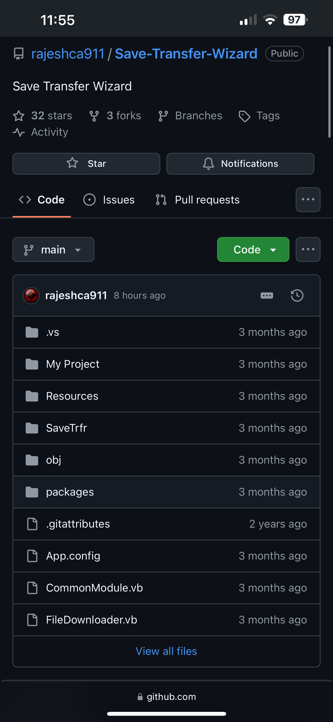The image size is (333, 722).
Task: Switch to the Issues tab
Action: pos(109,200)
